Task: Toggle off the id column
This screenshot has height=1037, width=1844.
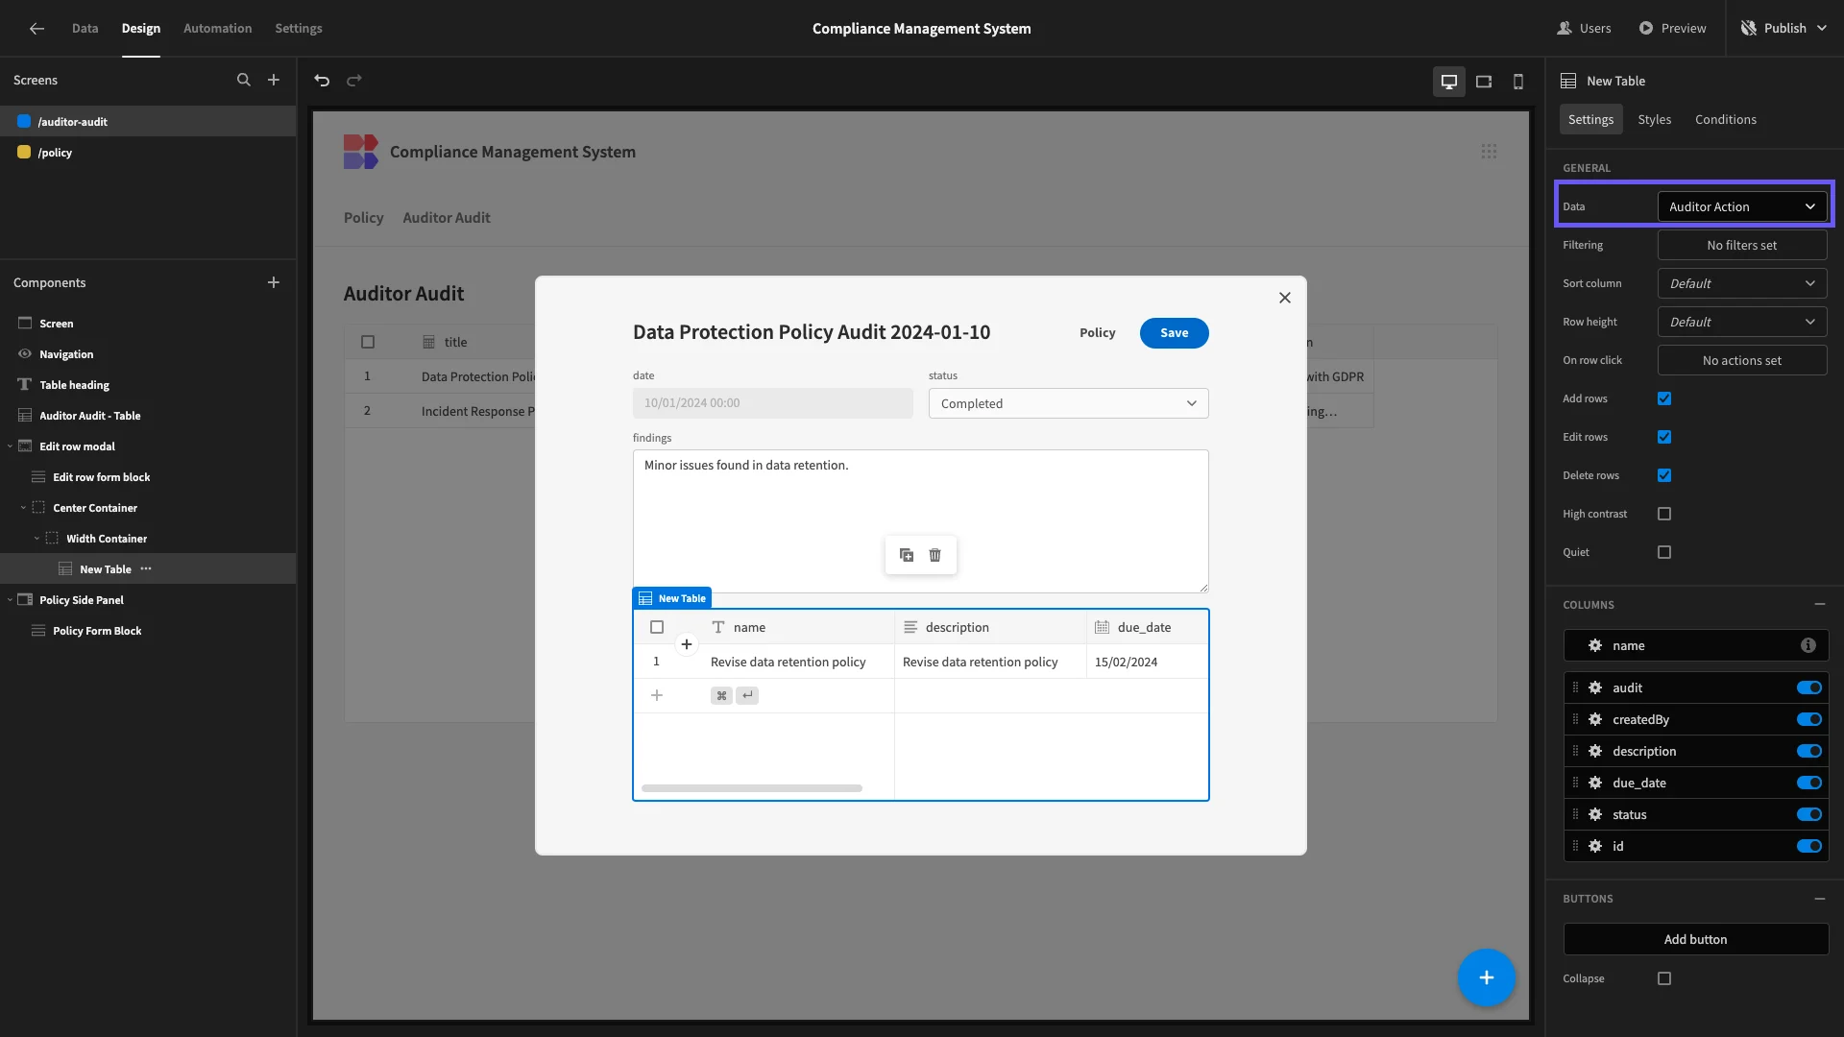Action: click(1809, 846)
